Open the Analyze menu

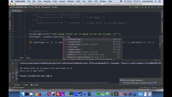pos(62,1)
